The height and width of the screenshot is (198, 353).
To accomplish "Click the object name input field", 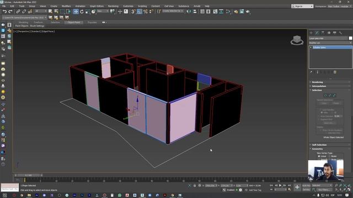I will pos(328,38).
